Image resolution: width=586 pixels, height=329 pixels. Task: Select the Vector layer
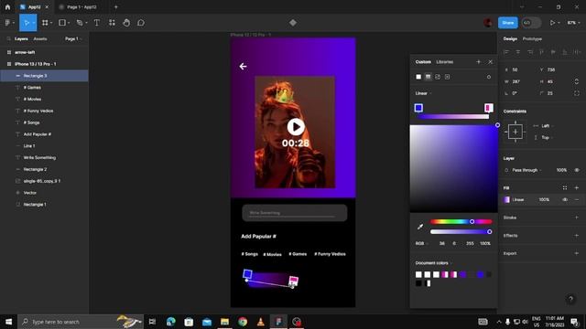pyautogui.click(x=30, y=193)
